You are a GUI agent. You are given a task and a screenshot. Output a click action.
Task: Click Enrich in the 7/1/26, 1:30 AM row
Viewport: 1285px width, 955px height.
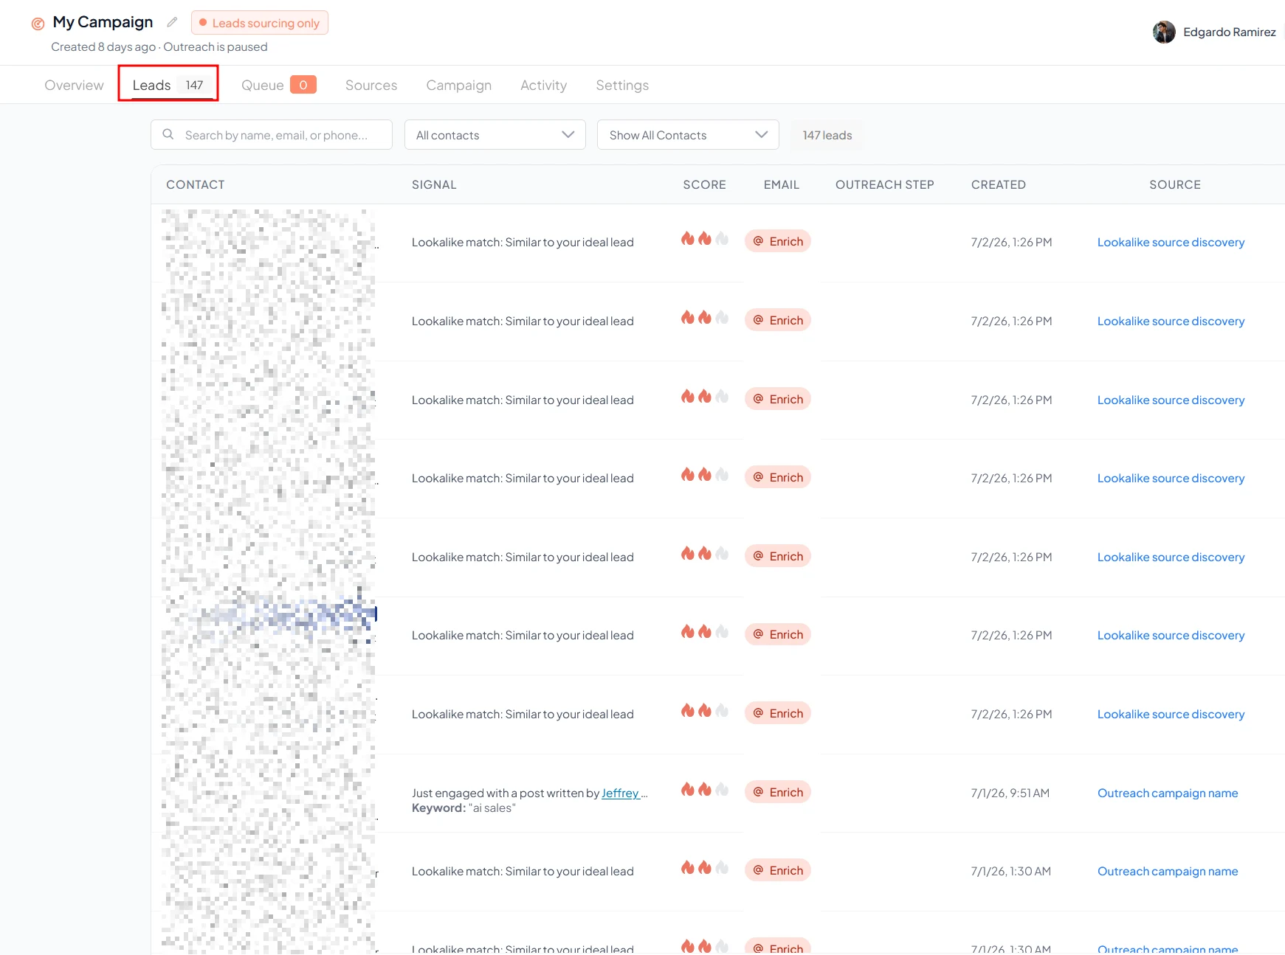pyautogui.click(x=778, y=870)
